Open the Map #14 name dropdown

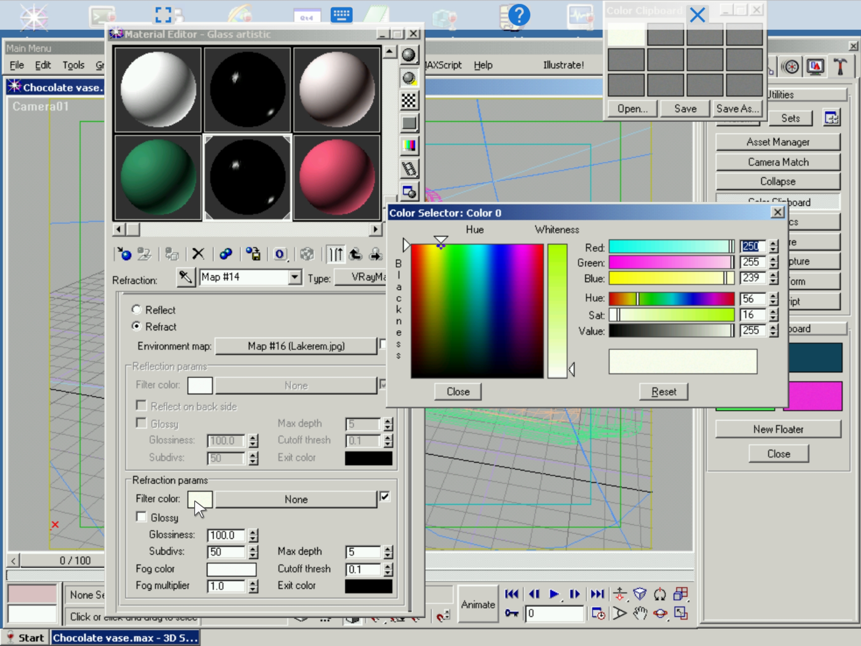pos(295,277)
